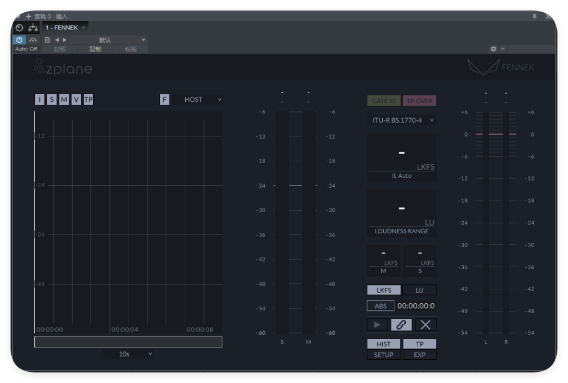The width and height of the screenshot is (568, 383).
Task: Go to previous preset arrow
Action: click(57, 40)
